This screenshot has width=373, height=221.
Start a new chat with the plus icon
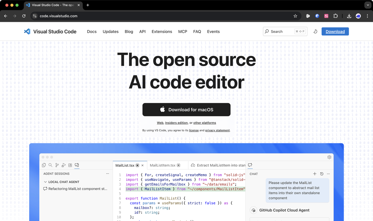pos(315,174)
